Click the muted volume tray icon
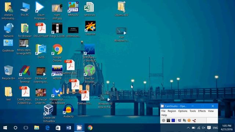The height and width of the screenshot is (132, 235). 203,128
